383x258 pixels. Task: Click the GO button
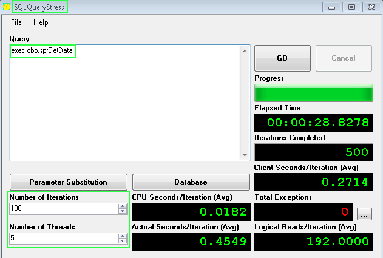point(282,58)
